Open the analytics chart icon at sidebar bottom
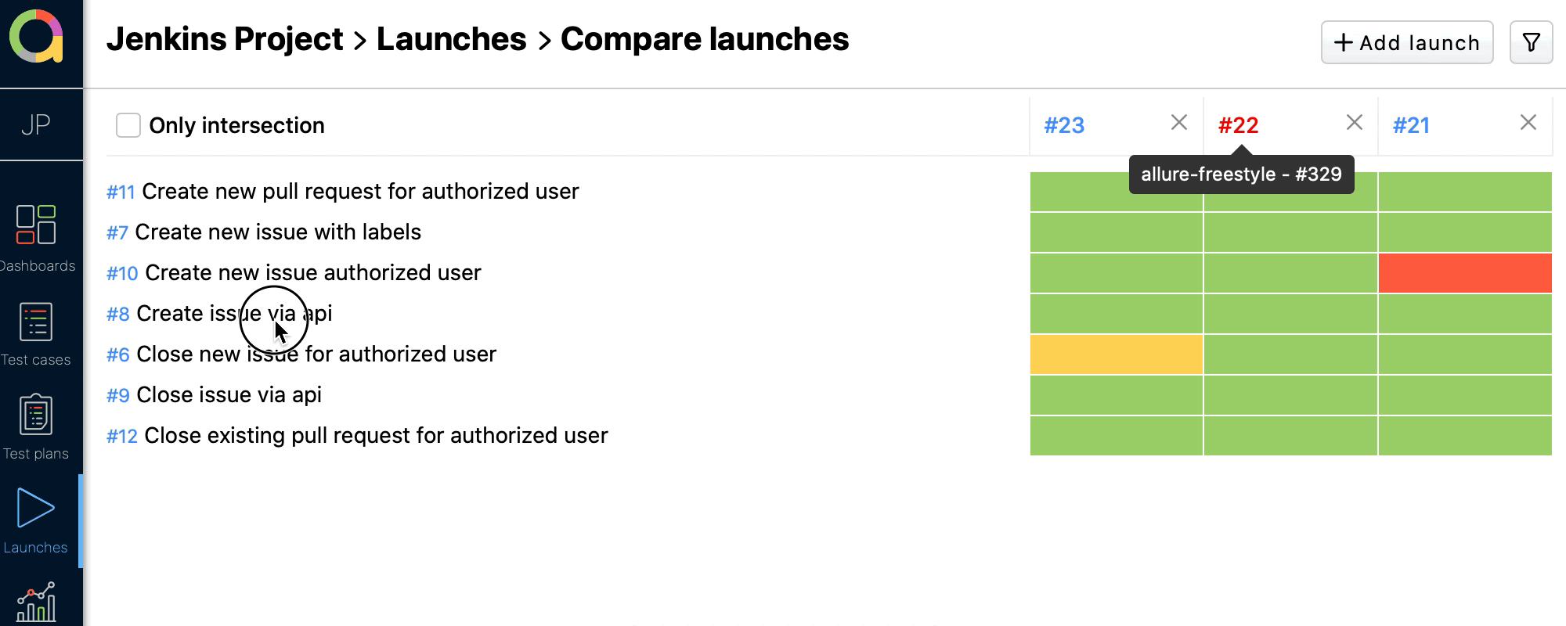Viewport: 1566px width, 626px height. [x=34, y=603]
